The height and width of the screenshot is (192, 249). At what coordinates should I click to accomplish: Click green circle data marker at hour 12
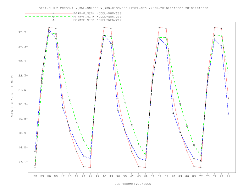(63, 72)
